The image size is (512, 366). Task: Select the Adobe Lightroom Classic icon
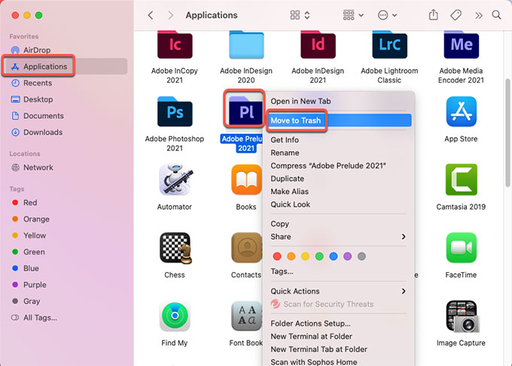click(389, 44)
